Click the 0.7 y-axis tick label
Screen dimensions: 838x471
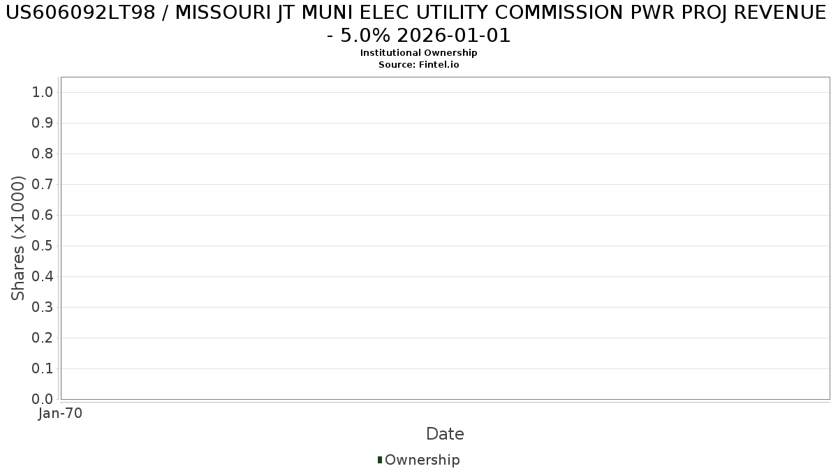pos(43,185)
